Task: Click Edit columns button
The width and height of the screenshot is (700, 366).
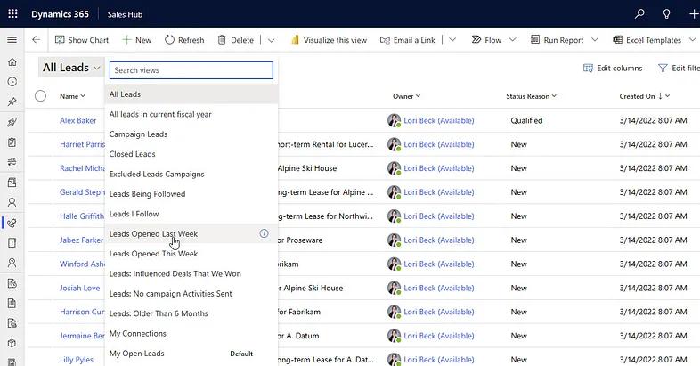Action: 613,69
